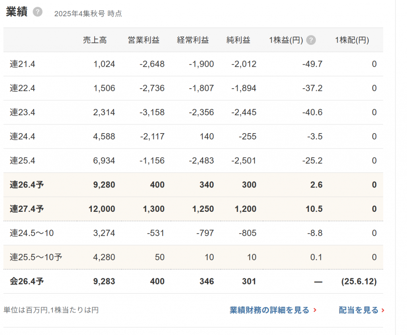Select the 会26.4予 company forecast row label
The height and width of the screenshot is (335, 407).
tap(27, 282)
